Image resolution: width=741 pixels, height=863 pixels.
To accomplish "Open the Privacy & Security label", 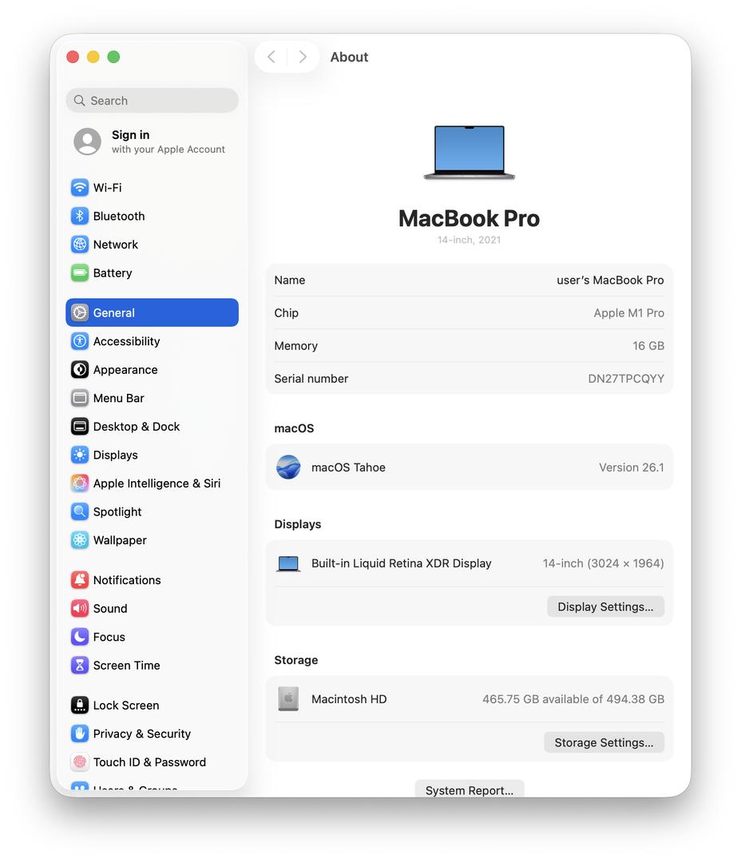I will [142, 734].
